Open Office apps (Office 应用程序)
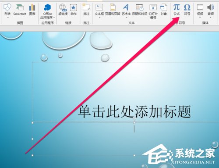The height and width of the screenshot is (168, 219). click(47, 11)
